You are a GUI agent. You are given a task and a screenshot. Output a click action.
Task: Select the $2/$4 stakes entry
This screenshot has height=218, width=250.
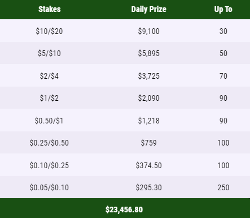coord(49,76)
